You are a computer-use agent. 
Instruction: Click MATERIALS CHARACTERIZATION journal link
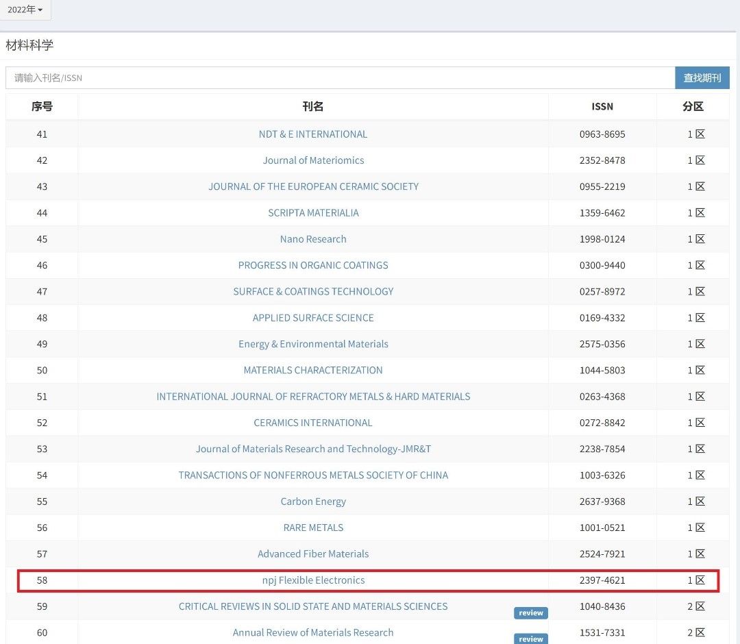coord(313,370)
